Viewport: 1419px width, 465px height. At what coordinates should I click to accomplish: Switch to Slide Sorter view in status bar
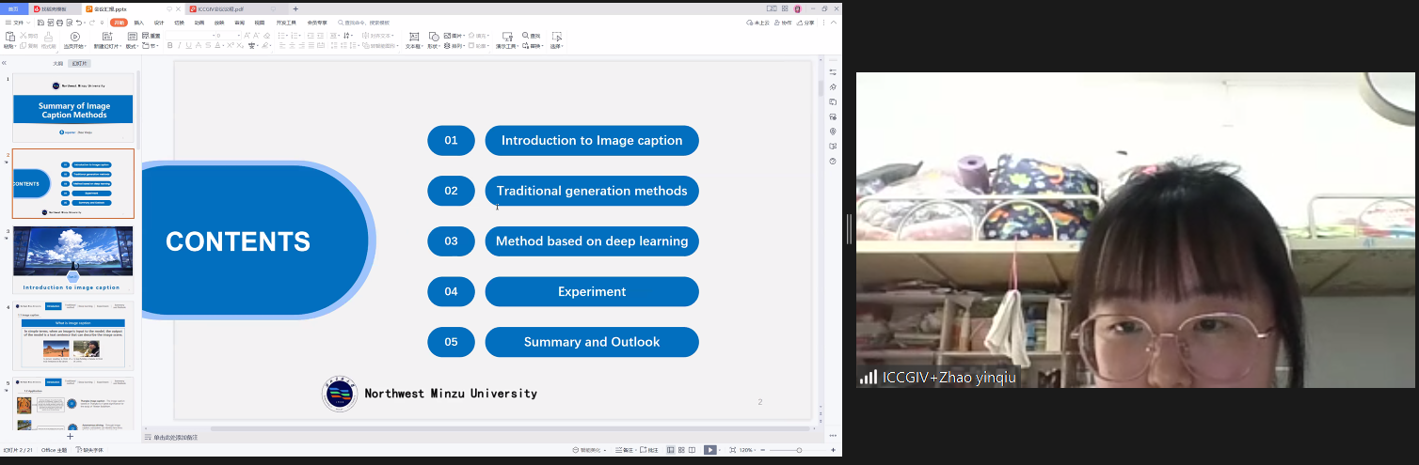681,450
